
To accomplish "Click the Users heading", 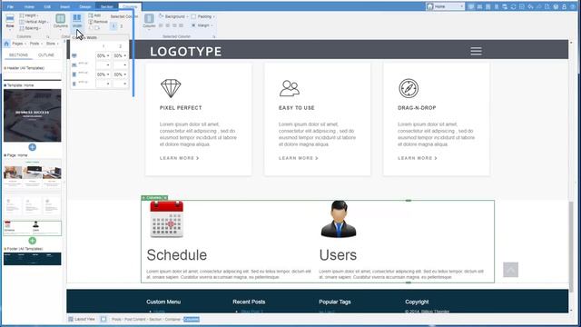I will click(x=338, y=255).
